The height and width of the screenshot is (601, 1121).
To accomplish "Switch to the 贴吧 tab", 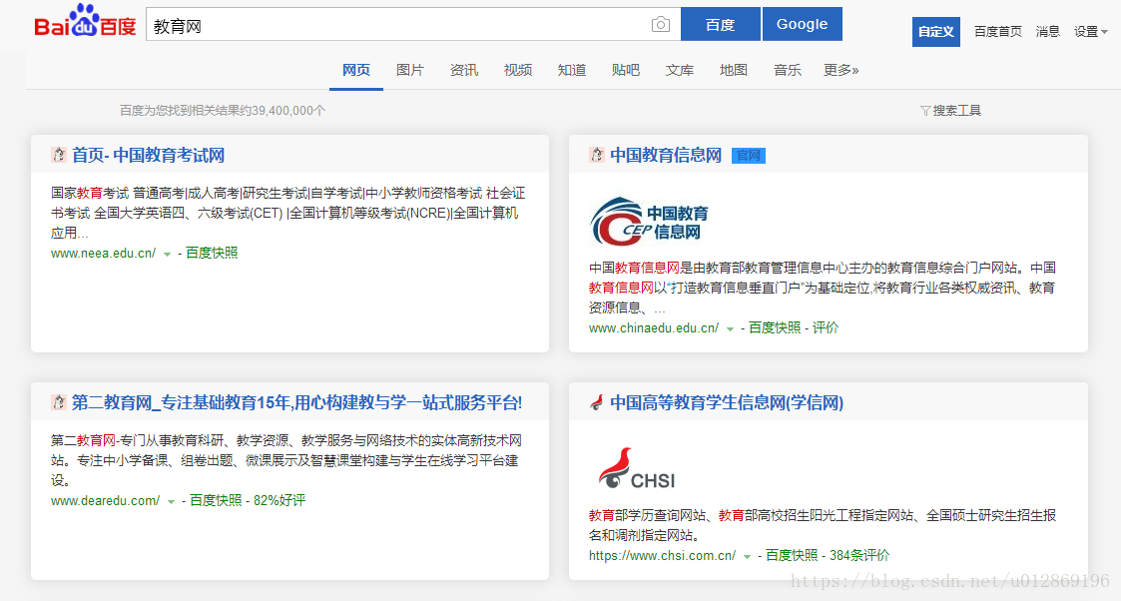I will [x=626, y=70].
